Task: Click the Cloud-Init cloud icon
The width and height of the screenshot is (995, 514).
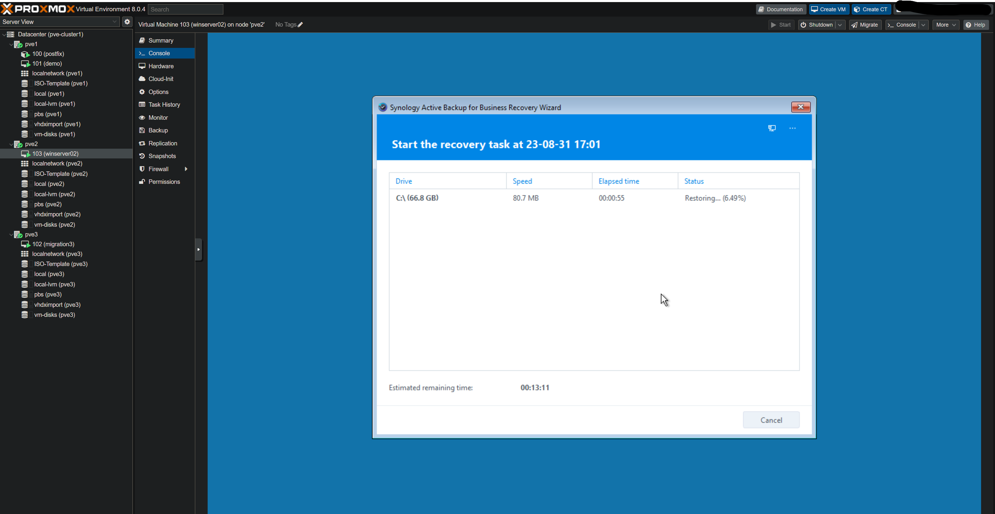Action: pyautogui.click(x=142, y=79)
